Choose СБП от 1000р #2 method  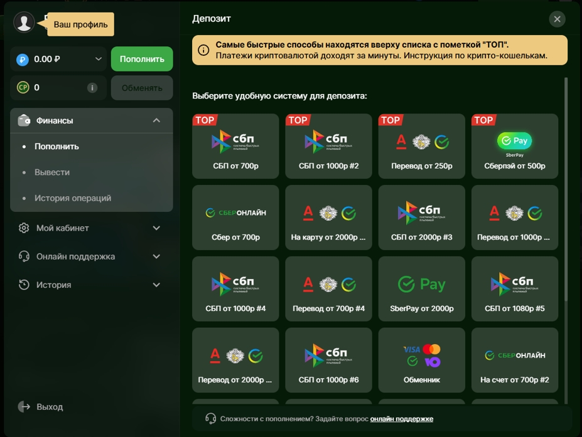(x=328, y=146)
